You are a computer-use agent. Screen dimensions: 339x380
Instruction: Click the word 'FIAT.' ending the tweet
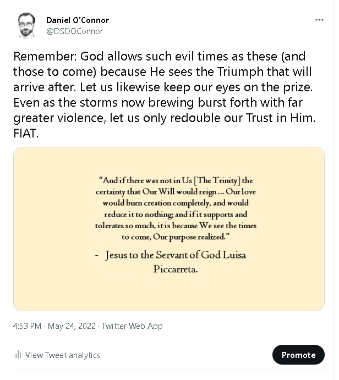coord(26,134)
